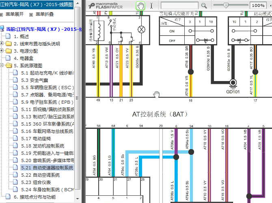Click the magnifier search icon
The image size is (272, 203).
204,6
